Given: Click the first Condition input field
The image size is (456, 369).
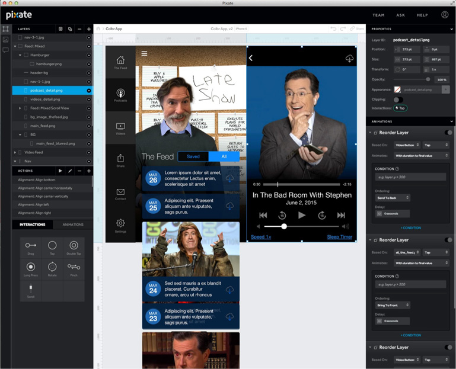Looking at the screenshot, I should click(x=410, y=177).
